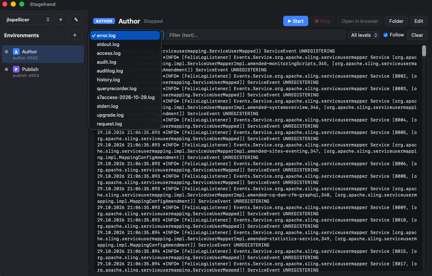Clear the log output

pos(417,35)
